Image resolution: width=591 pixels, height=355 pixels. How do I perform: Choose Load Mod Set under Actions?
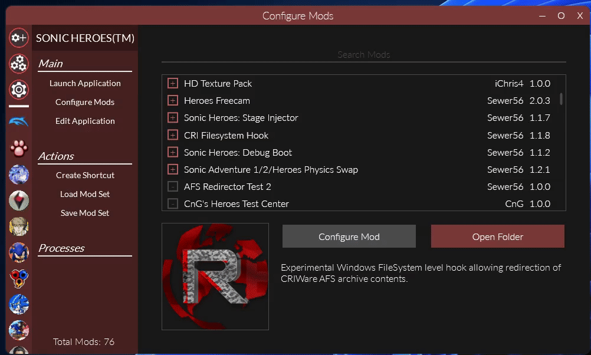tap(85, 194)
